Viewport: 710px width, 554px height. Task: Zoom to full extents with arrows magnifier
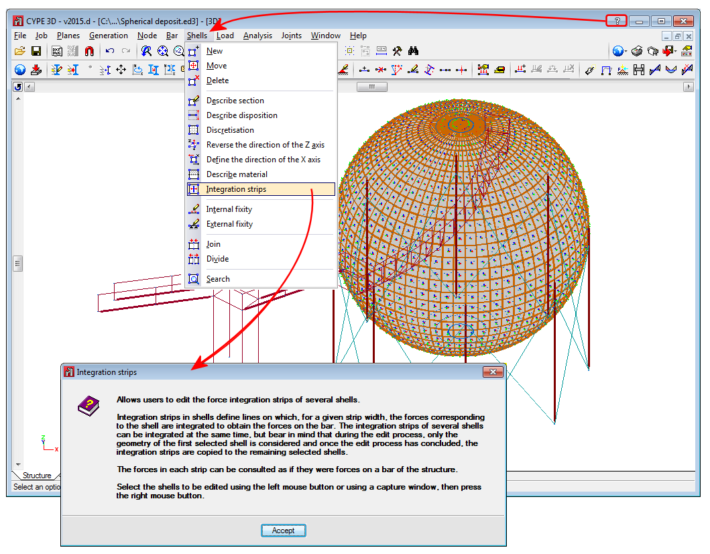[x=162, y=51]
